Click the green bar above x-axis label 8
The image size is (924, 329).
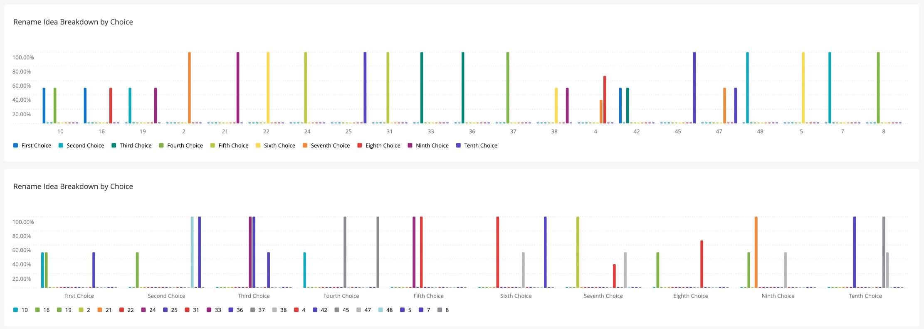point(878,88)
